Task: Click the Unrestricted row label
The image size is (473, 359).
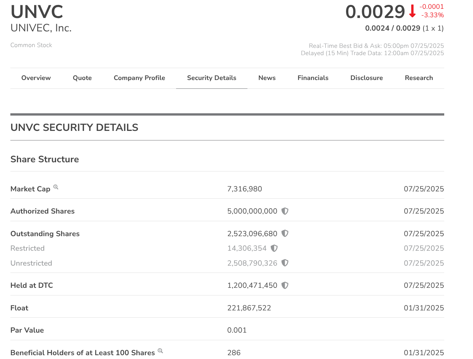Action: pyautogui.click(x=31, y=263)
